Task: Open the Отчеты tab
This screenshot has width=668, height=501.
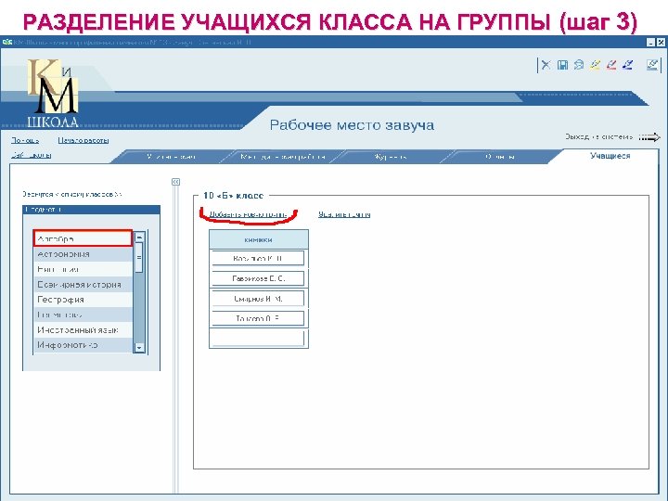Action: (x=500, y=157)
